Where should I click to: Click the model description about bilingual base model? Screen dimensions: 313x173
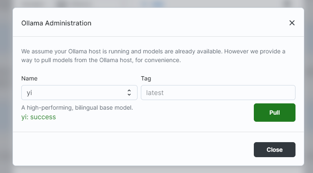tap(77, 108)
